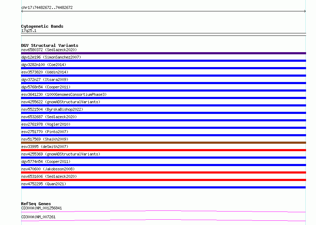Open variant esv2761978 (Vogler2010)
316x225 pixels.
pos(46,124)
